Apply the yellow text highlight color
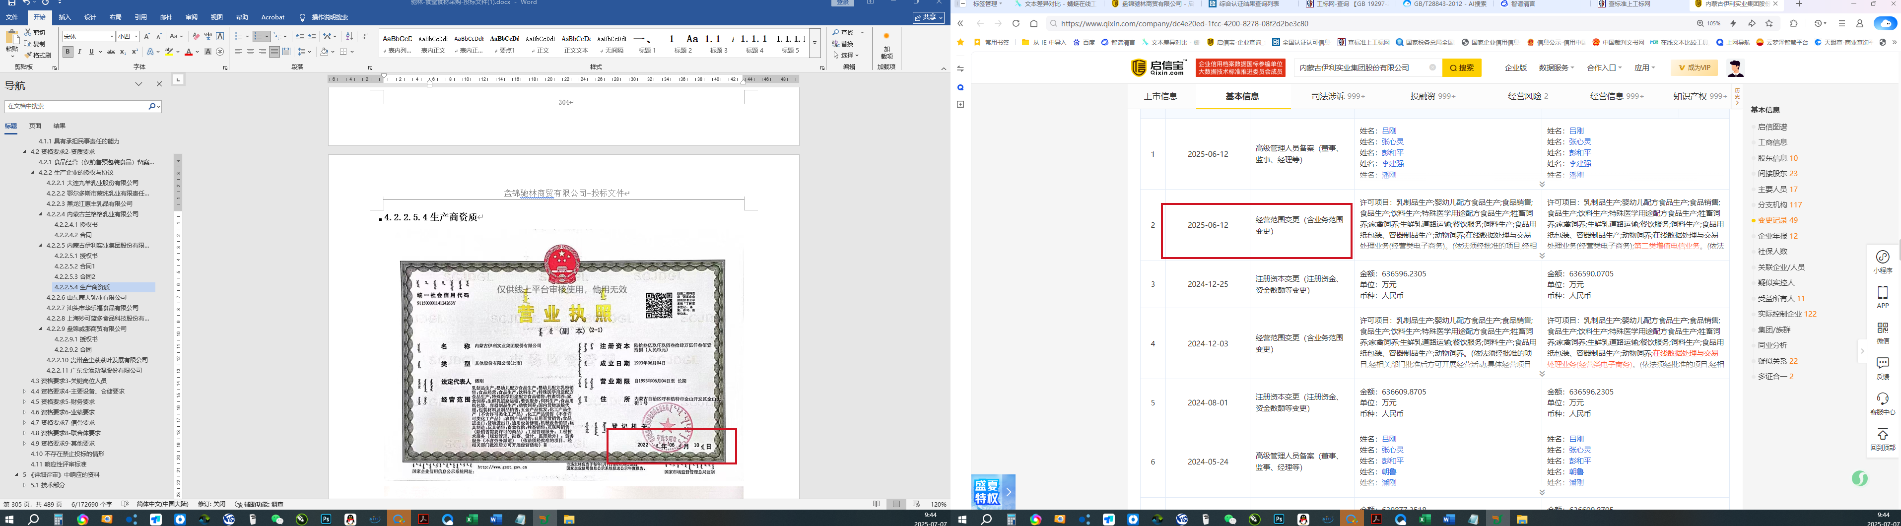Screen dimensions: 1901x526 (x=170, y=52)
